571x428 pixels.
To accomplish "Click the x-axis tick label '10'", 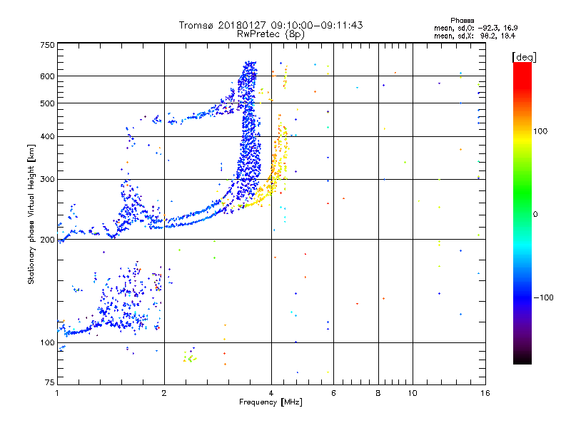I will pos(413,393).
